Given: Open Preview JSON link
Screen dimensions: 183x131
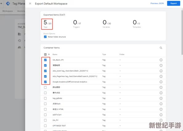Looking at the screenshot, I should point(157,3).
